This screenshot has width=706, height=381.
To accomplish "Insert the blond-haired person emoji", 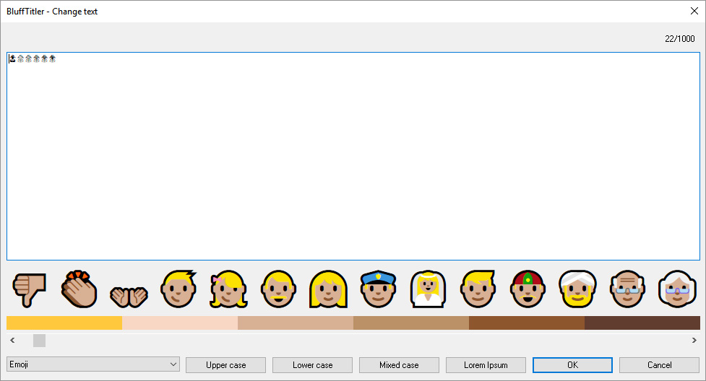I will (x=478, y=289).
